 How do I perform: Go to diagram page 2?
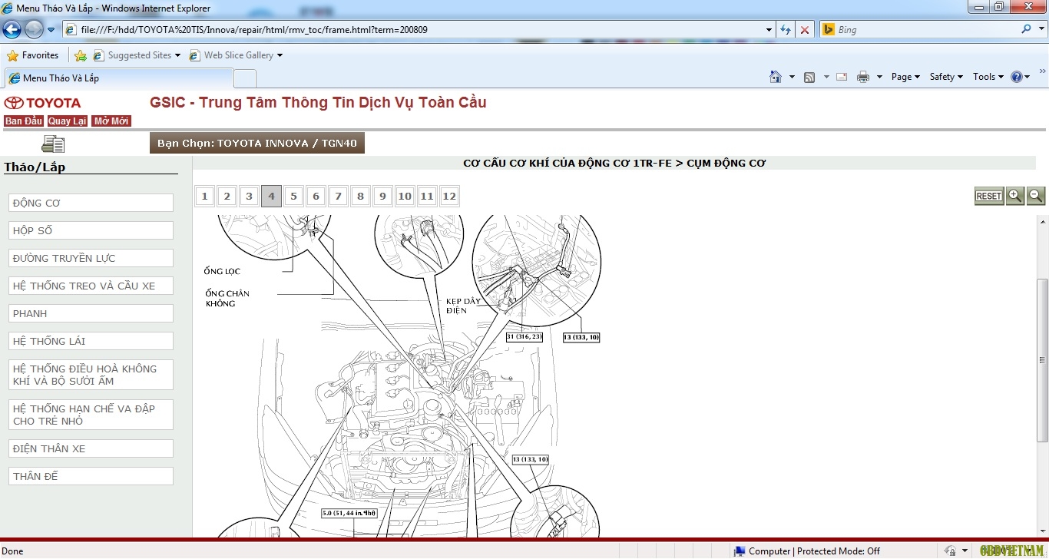227,197
